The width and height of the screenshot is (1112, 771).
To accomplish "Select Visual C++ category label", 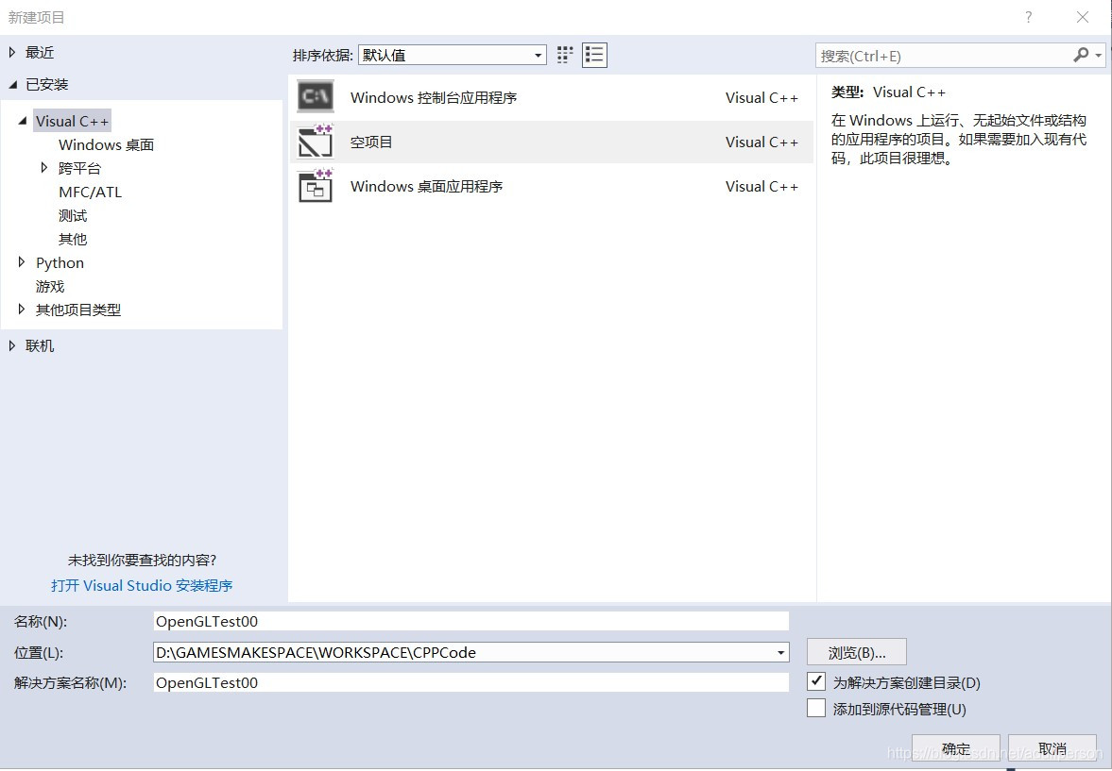I will pyautogui.click(x=73, y=121).
